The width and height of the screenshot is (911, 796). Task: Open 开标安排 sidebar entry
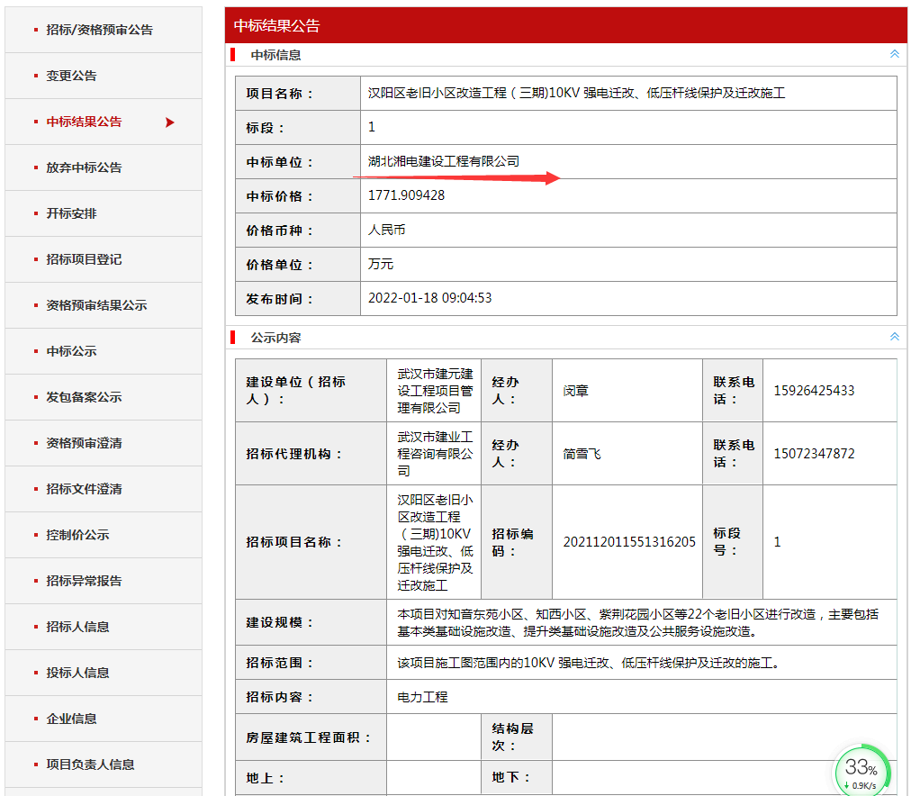point(71,213)
